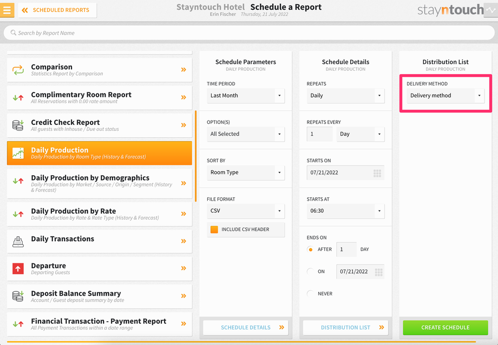The width and height of the screenshot is (498, 345).
Task: Open Ends On calendar grid icon
Action: (378, 272)
